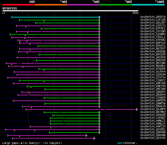Select the UniRef100_Q9AXN9 label
This screenshot has height=145, width=167.
(153, 132)
